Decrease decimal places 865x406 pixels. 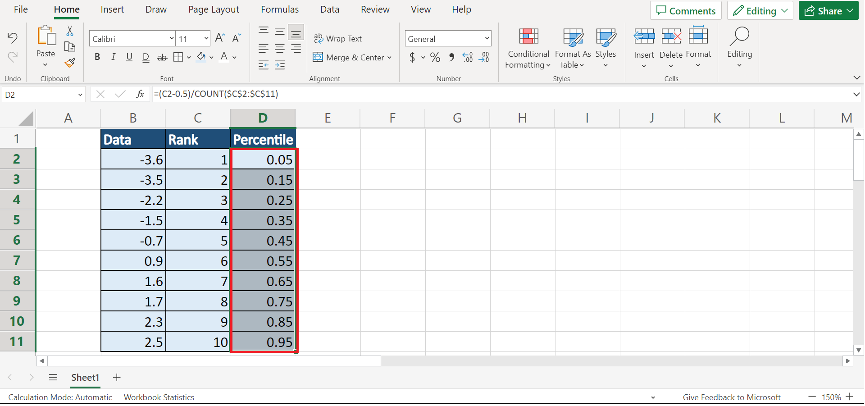click(484, 57)
